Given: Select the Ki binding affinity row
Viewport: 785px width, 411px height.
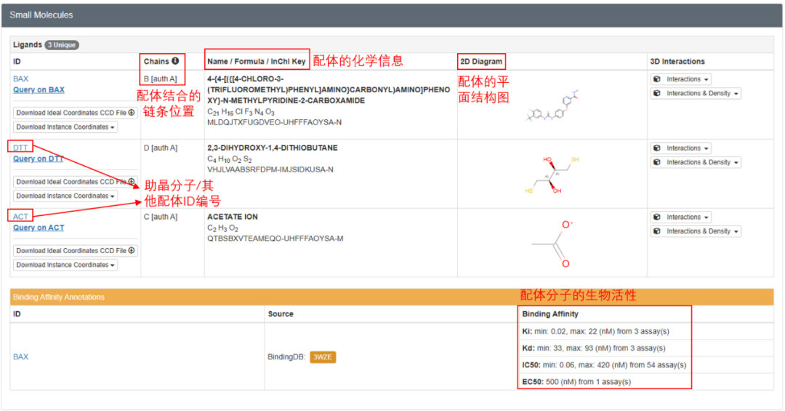Looking at the screenshot, I should tap(596, 331).
